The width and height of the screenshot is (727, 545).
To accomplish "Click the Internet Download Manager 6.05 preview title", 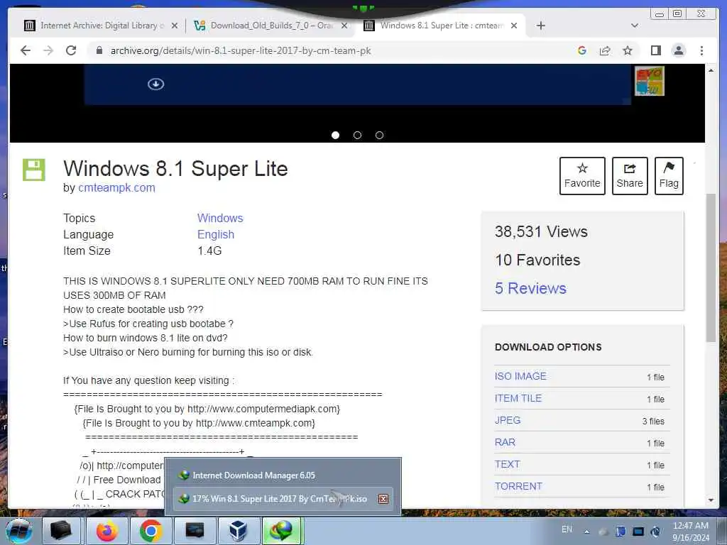I will [x=253, y=475].
